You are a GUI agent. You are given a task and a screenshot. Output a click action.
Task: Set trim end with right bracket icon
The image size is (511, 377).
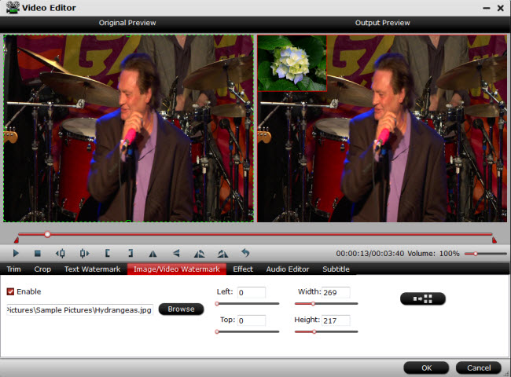click(131, 253)
